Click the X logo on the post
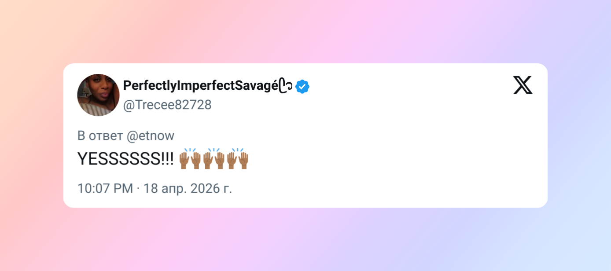 coord(523,85)
